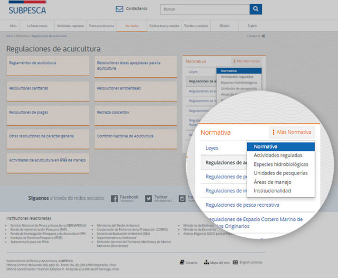Open the SERNAPESCA footer link
The width and height of the screenshot is (338, 278).
pos(48,225)
